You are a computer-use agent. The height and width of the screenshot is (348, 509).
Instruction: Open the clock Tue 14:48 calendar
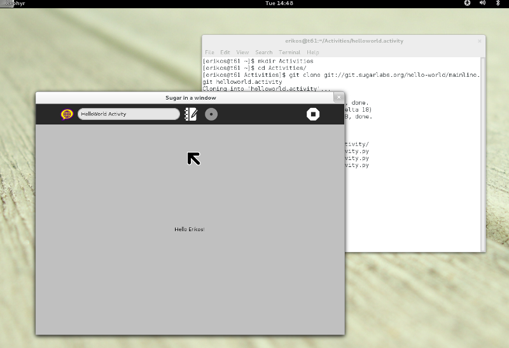click(279, 4)
